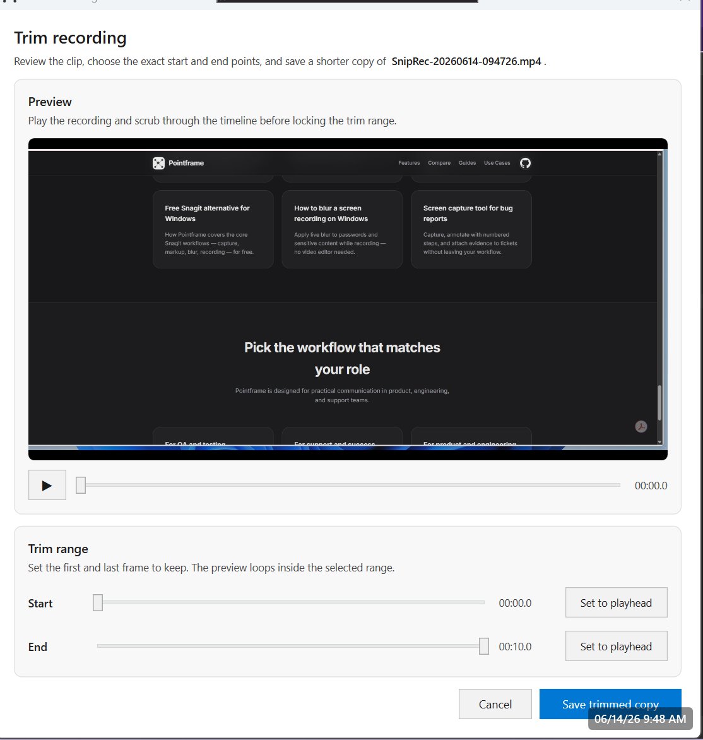Open Compare in preview navigation
This screenshot has width=703, height=740.
(439, 163)
